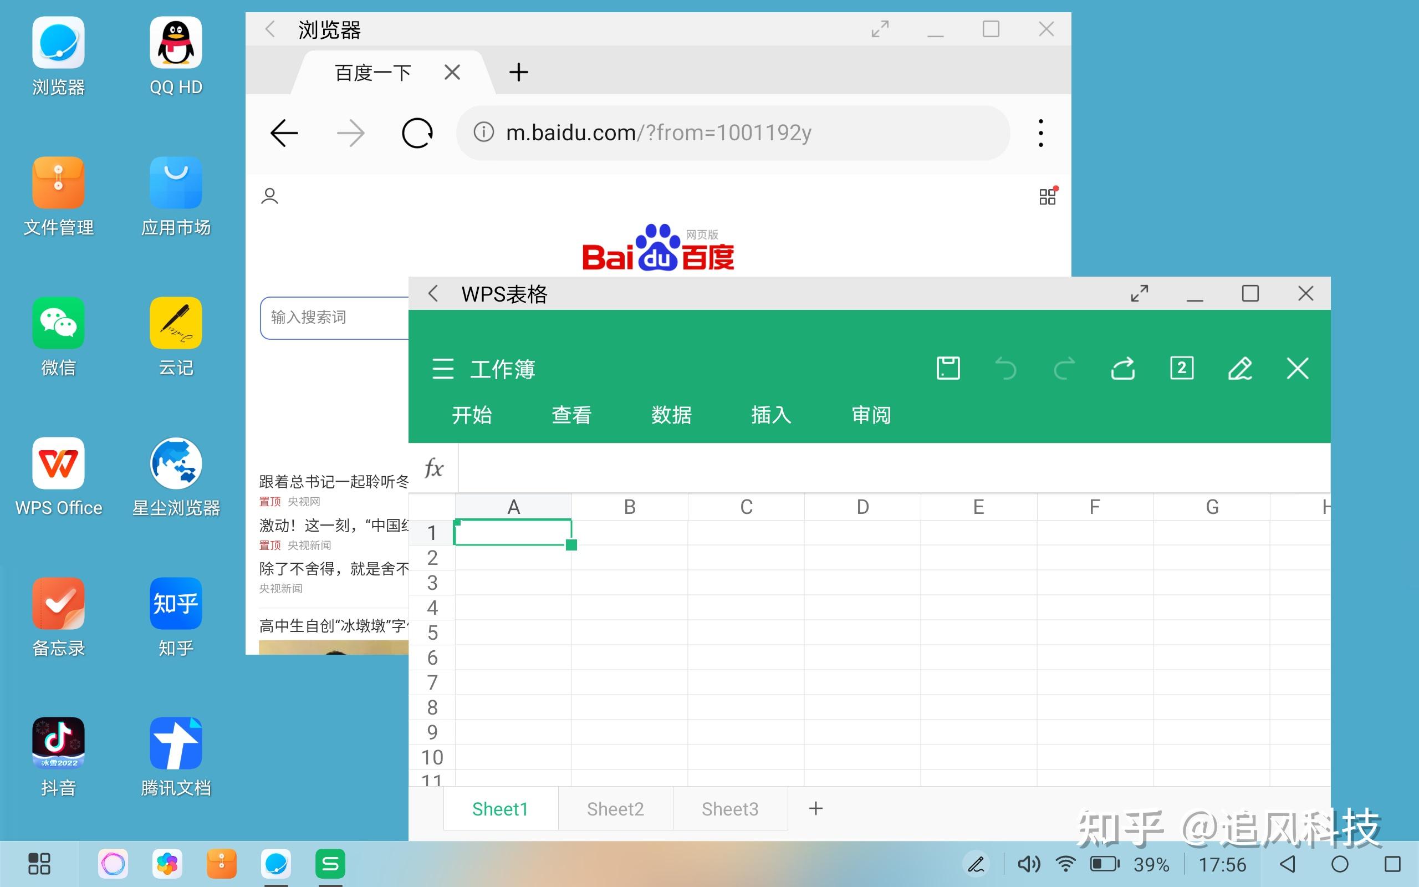
Task: Go back in the WPS表格 title bar
Action: coord(433,293)
